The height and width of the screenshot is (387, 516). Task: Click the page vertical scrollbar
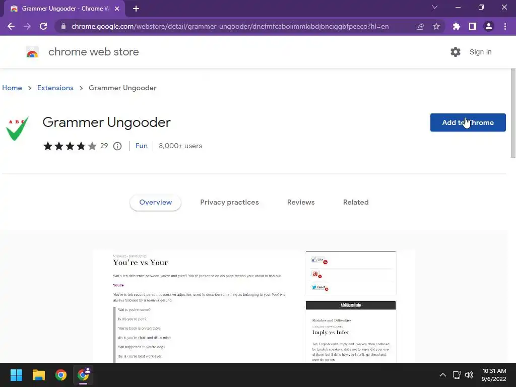512,113
